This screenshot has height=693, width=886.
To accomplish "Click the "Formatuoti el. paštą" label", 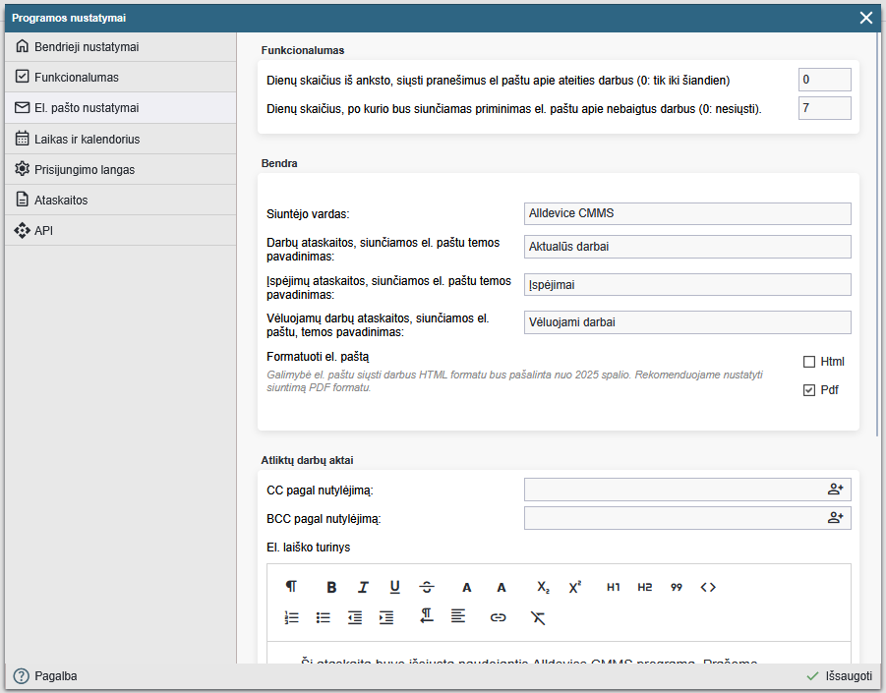I will click(318, 357).
